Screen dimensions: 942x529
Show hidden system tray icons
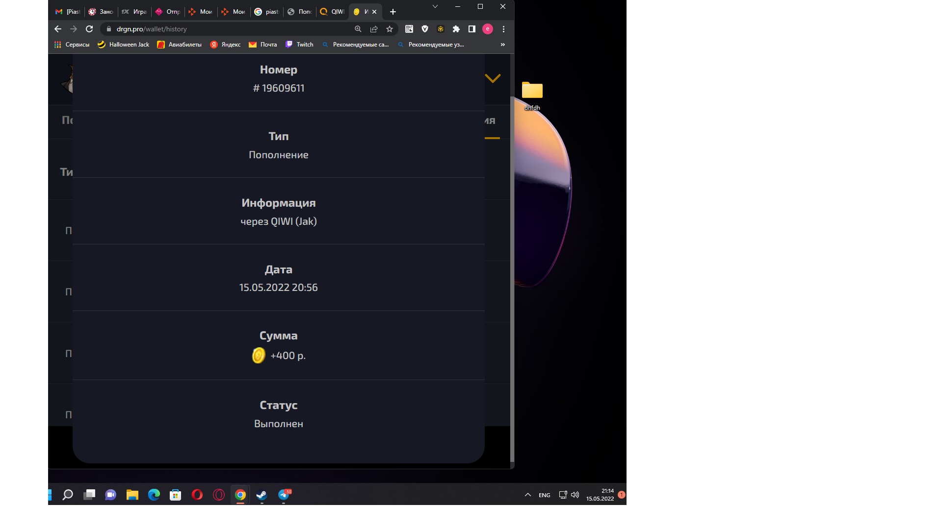528,495
